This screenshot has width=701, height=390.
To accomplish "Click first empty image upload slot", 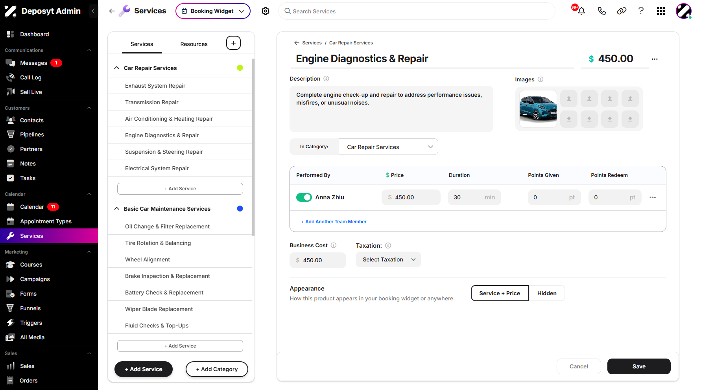I will (569, 99).
